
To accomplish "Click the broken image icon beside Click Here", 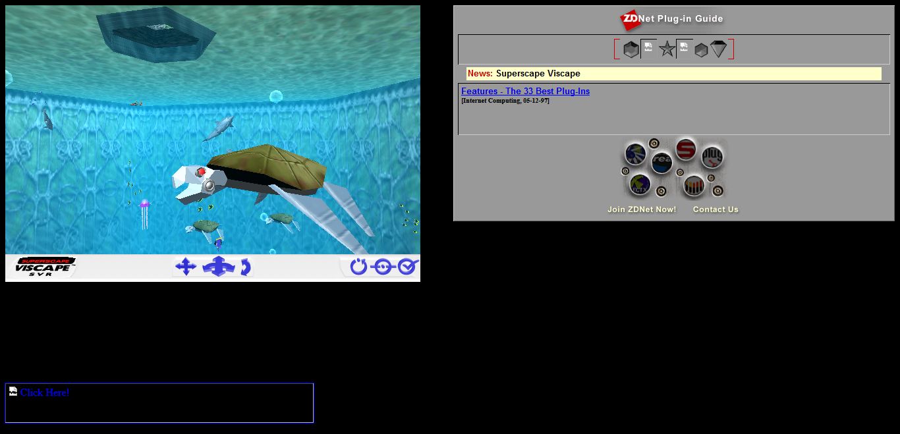I will coord(13,391).
